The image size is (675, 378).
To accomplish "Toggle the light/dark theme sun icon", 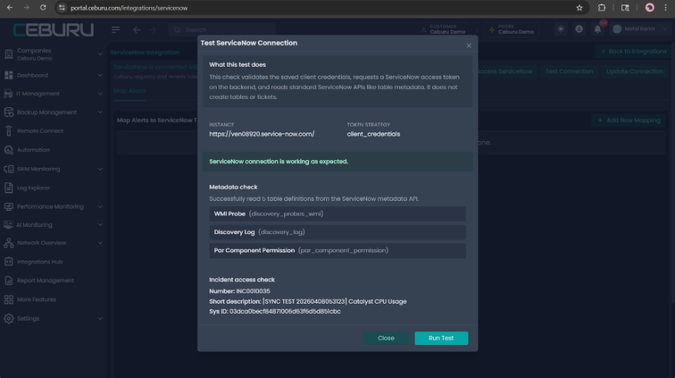I will pyautogui.click(x=561, y=29).
